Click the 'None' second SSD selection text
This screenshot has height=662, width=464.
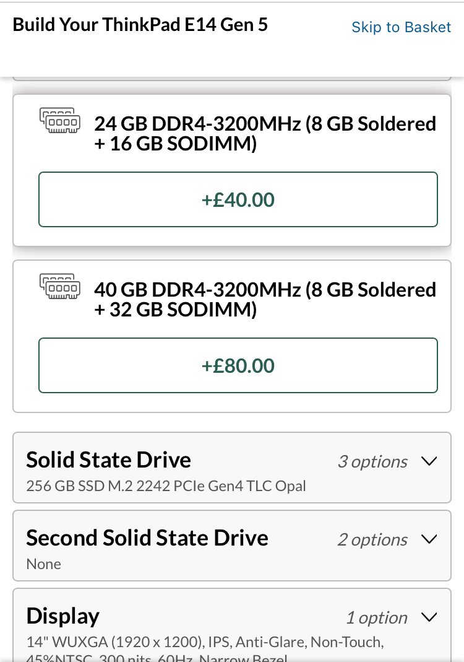pyautogui.click(x=44, y=564)
